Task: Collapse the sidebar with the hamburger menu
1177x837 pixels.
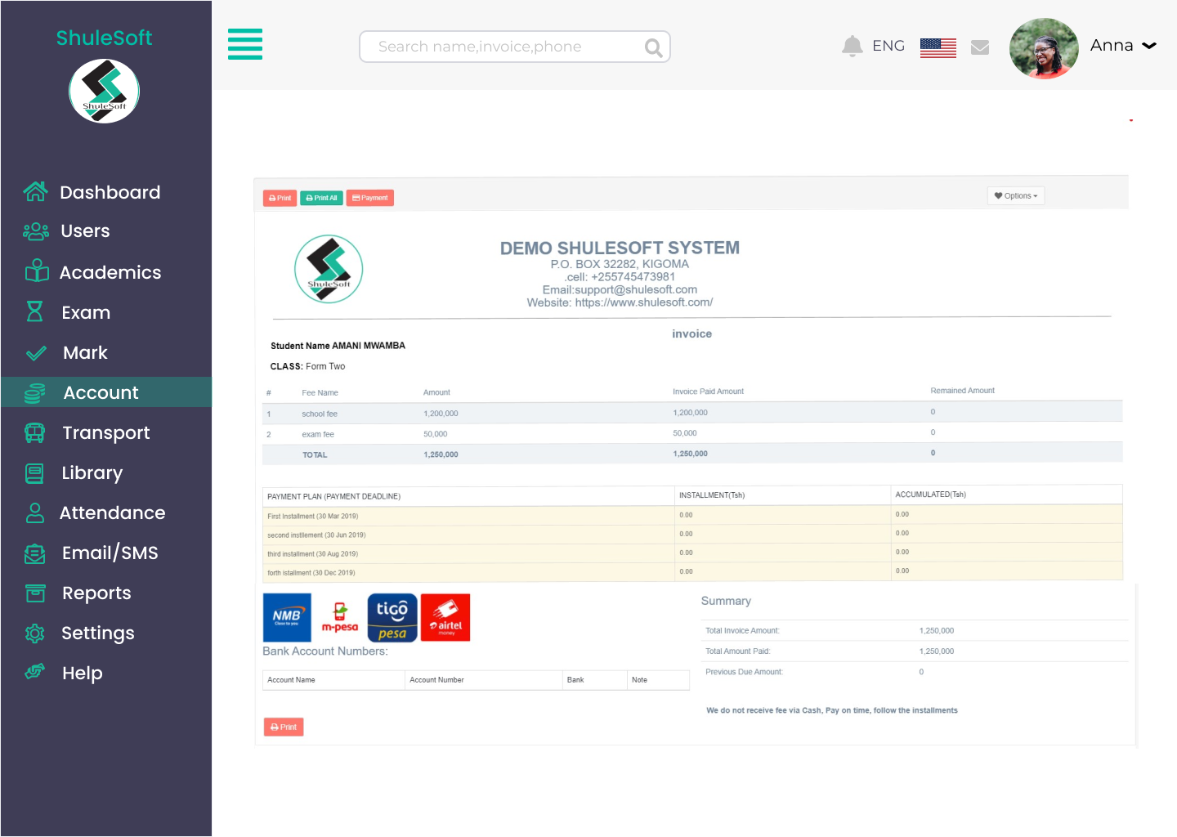Action: [x=245, y=45]
